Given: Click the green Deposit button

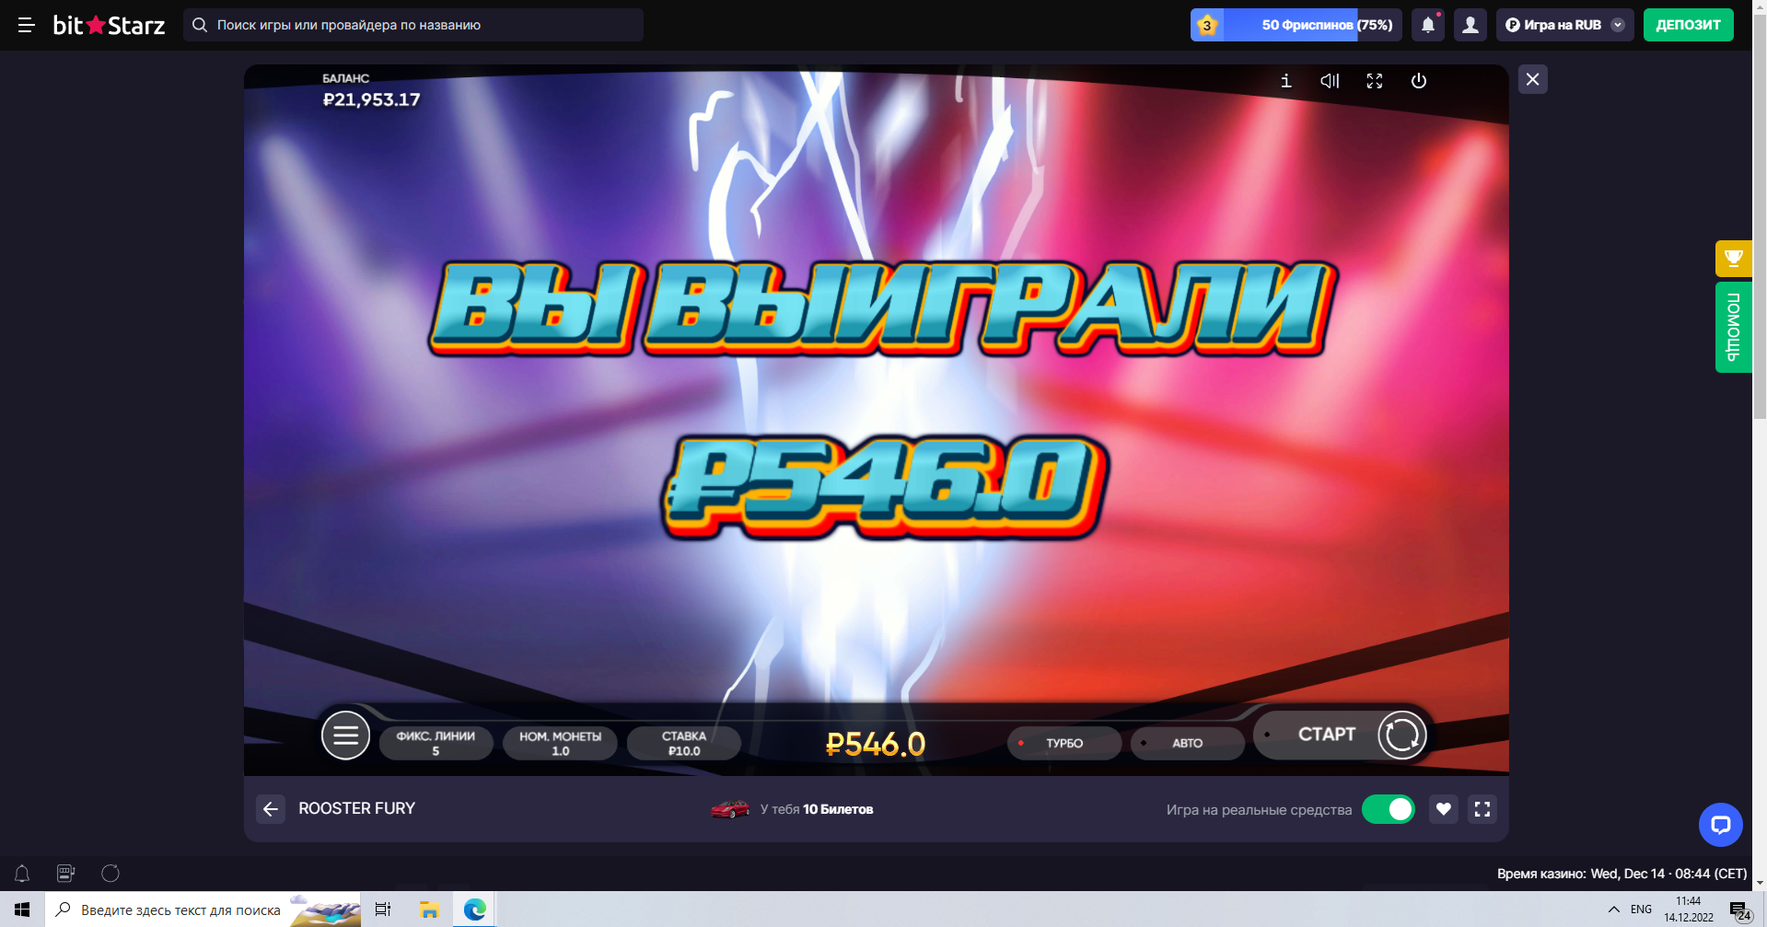Looking at the screenshot, I should coord(1689,25).
